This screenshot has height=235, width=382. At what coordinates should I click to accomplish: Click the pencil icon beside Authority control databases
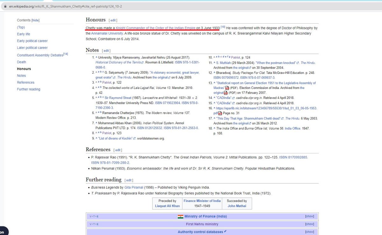[x=225, y=231]
